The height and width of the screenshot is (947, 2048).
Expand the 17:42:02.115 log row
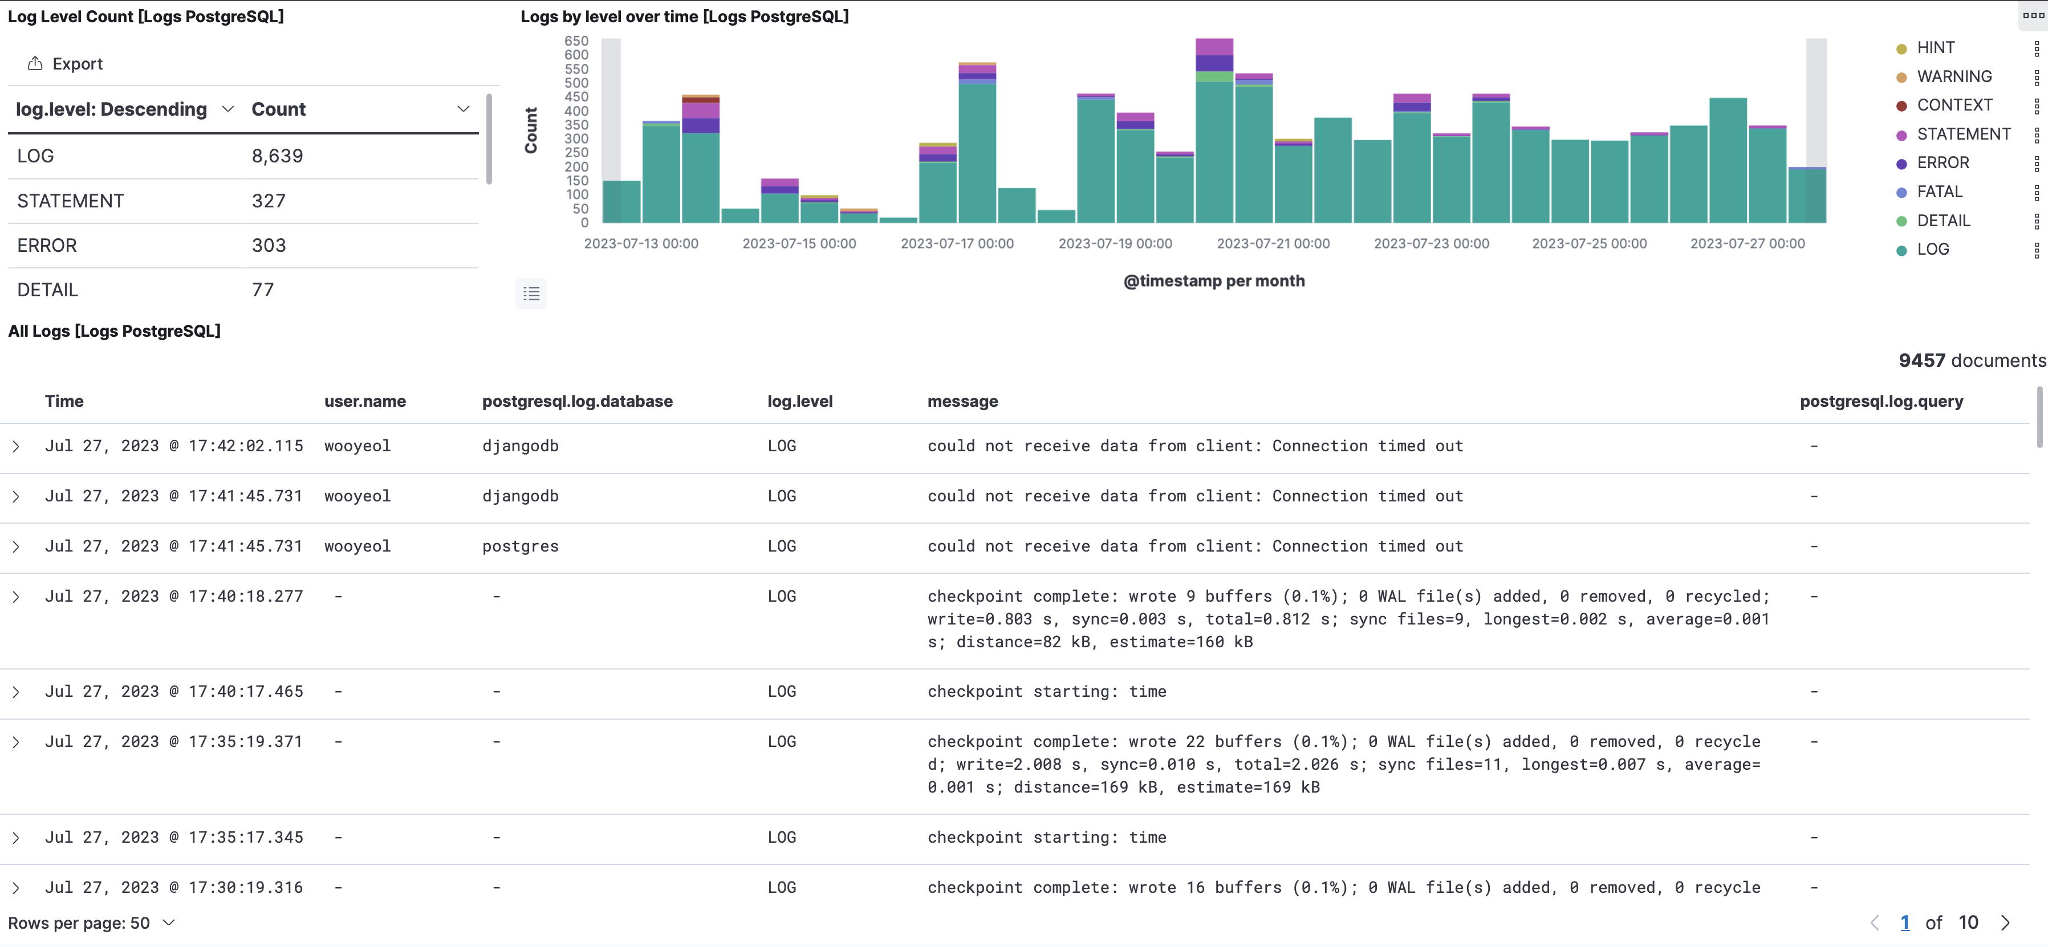[16, 447]
